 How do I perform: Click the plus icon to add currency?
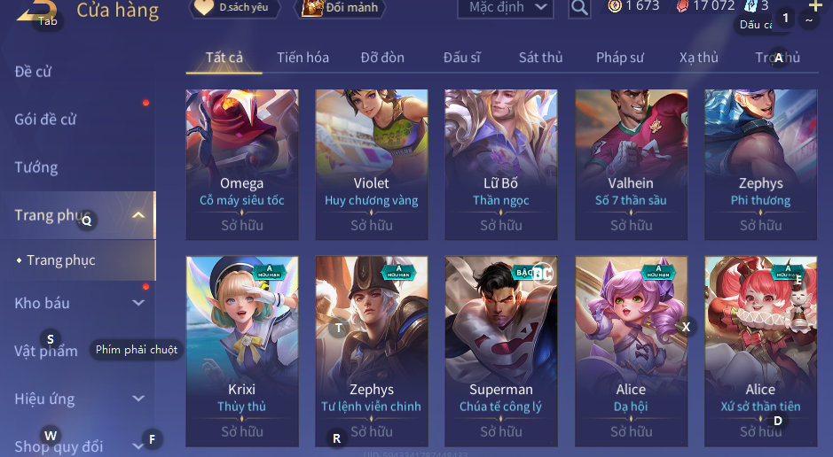pos(815,6)
